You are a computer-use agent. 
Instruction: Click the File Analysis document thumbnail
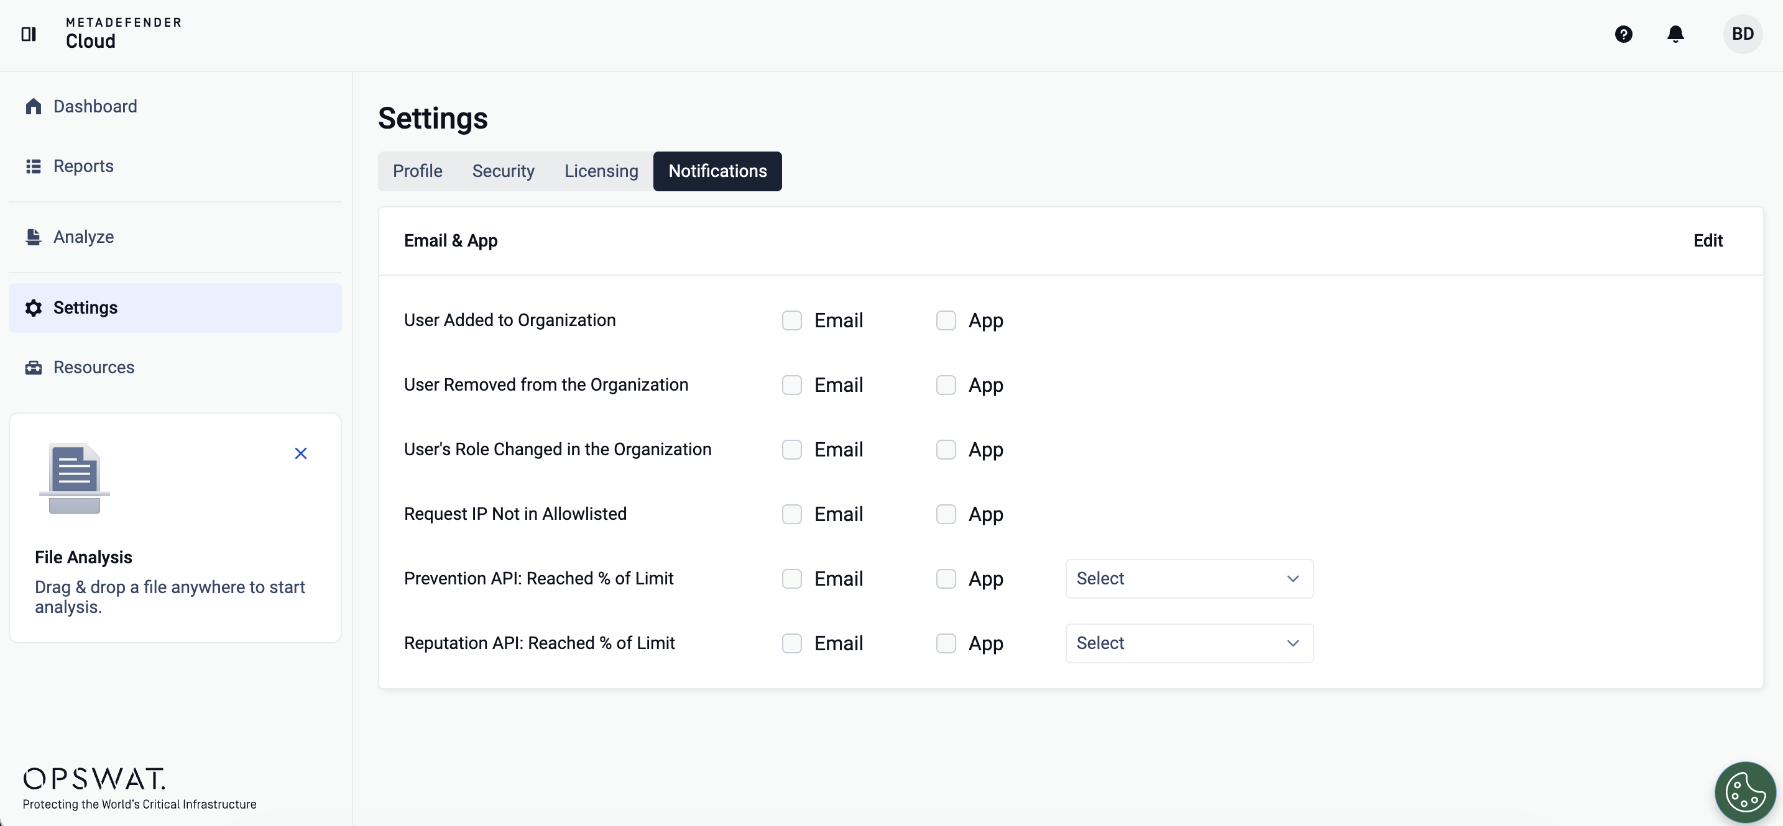[75, 478]
